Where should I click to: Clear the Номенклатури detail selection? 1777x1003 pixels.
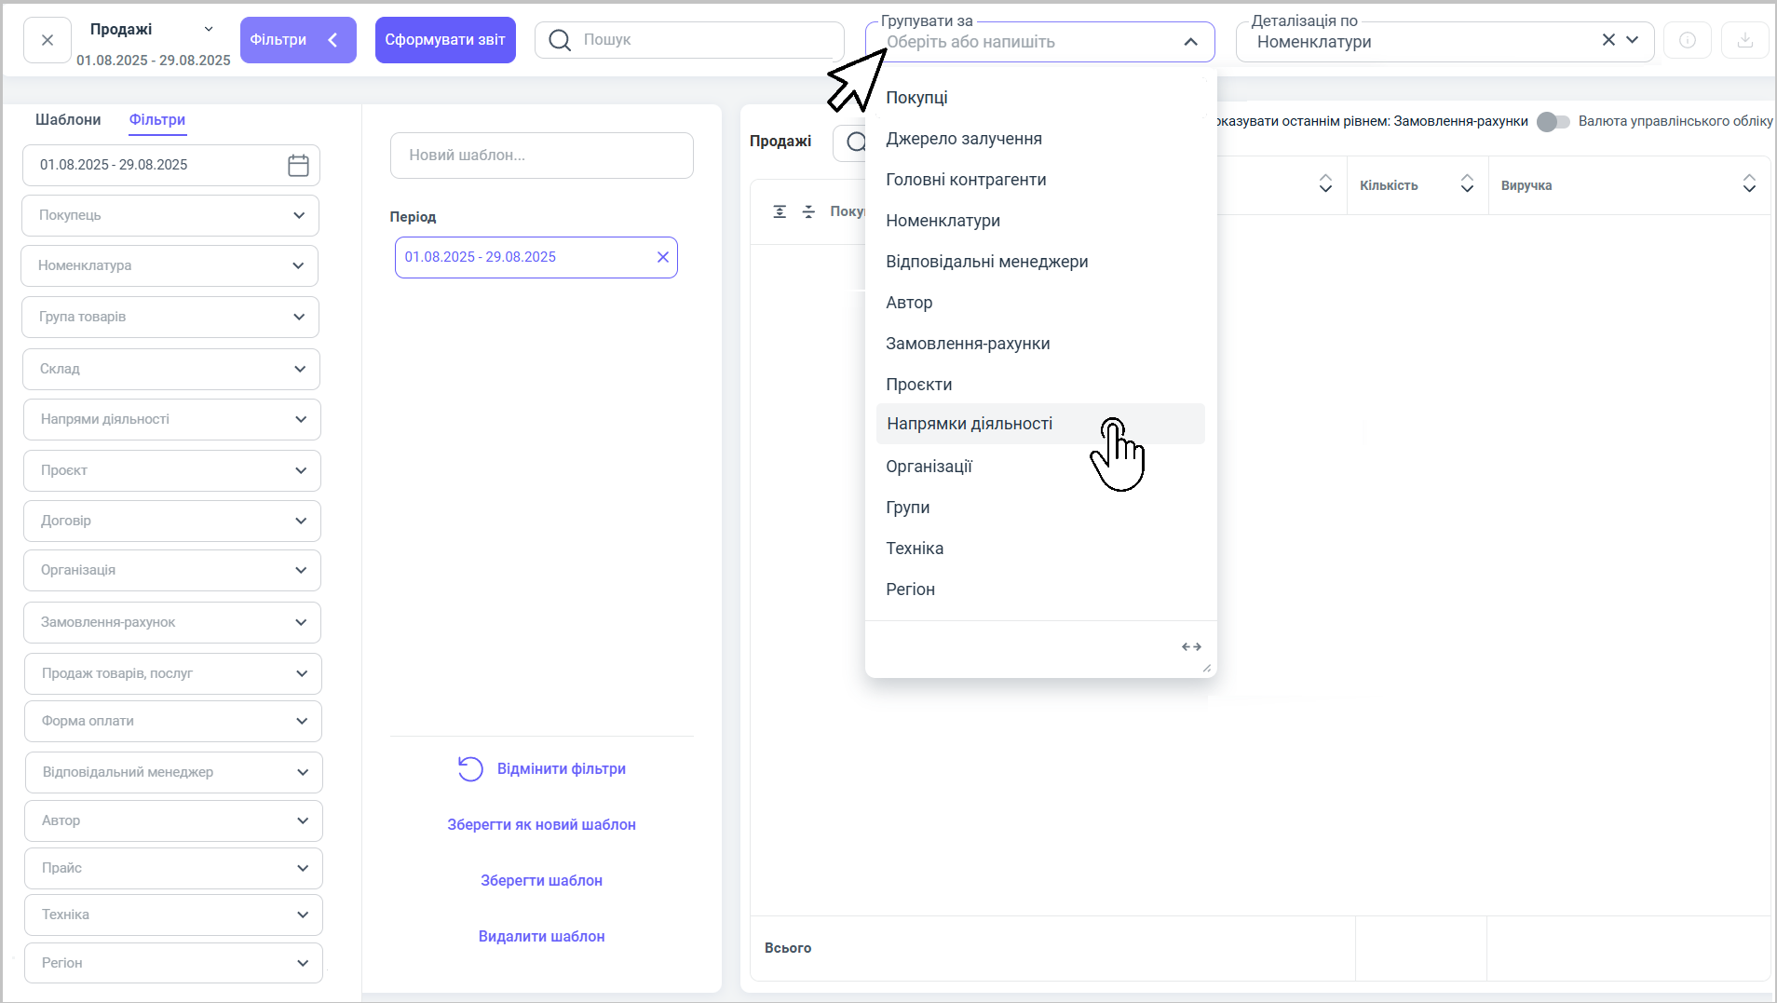point(1608,40)
